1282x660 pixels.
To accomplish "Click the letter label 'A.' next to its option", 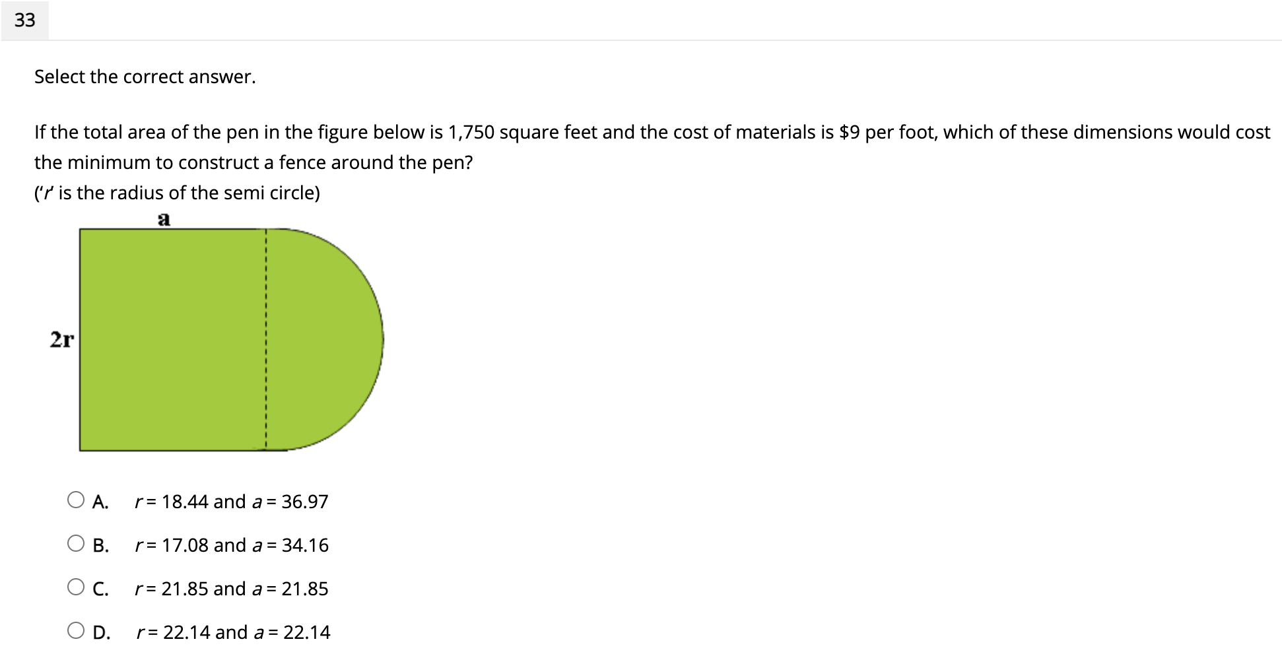I will click(x=101, y=502).
